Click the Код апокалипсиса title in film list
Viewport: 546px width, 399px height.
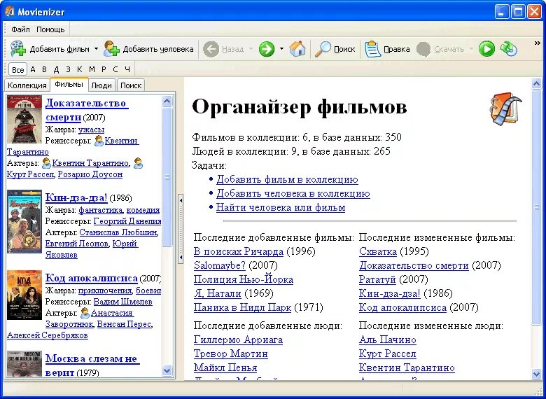(91, 278)
